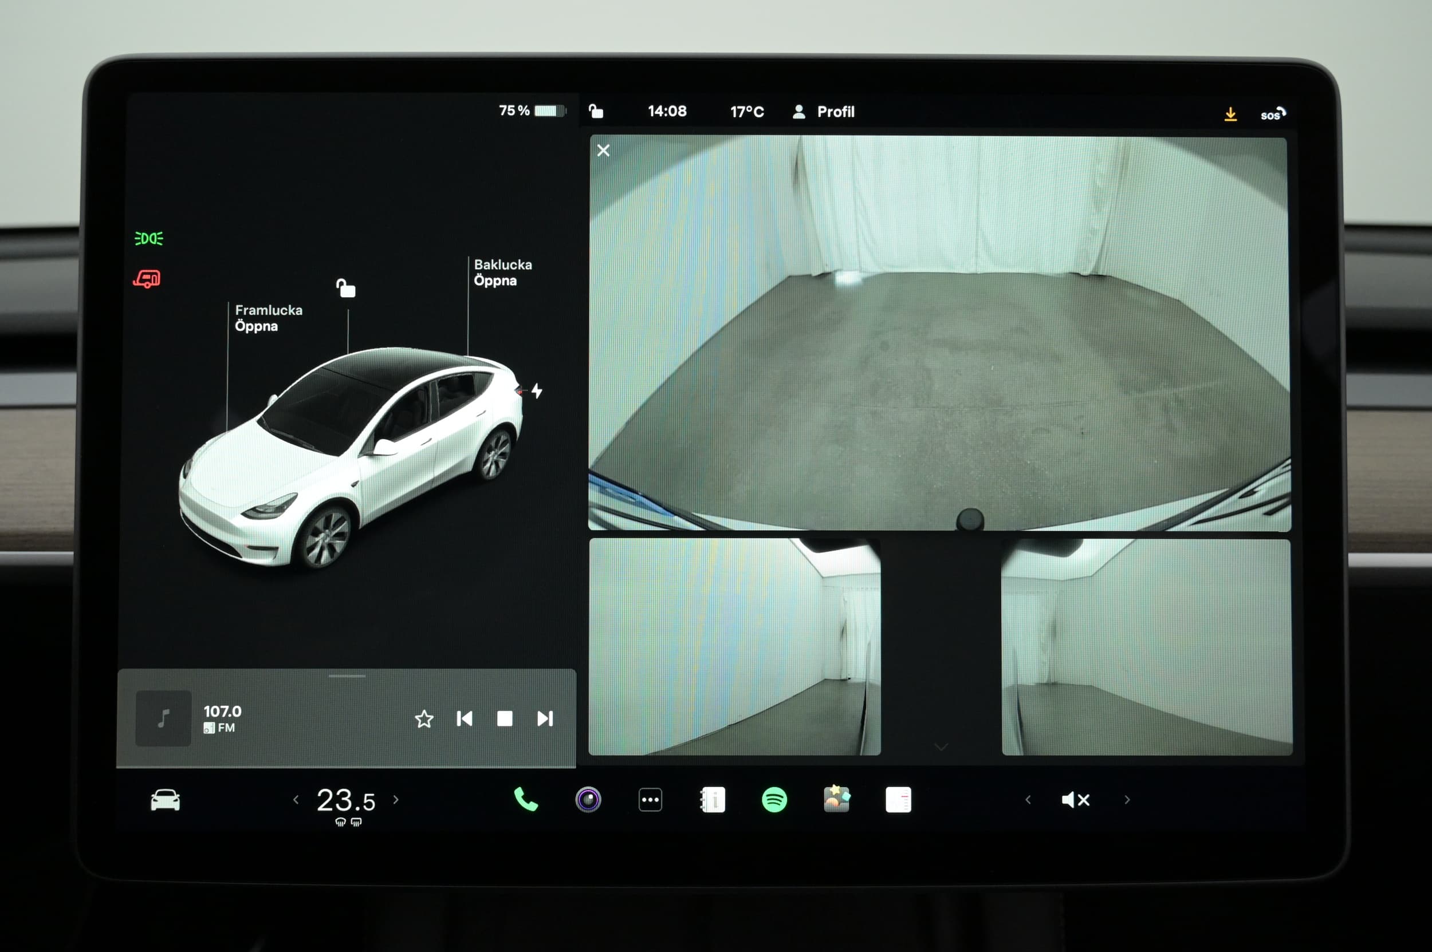1432x952 pixels.
Task: Tap the SOS emergency call icon
Action: pyautogui.click(x=1273, y=113)
